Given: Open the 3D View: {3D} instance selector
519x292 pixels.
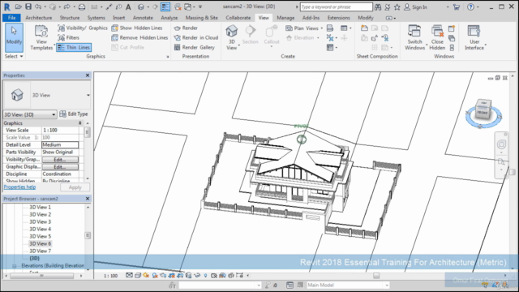Looking at the screenshot, I should [30, 114].
